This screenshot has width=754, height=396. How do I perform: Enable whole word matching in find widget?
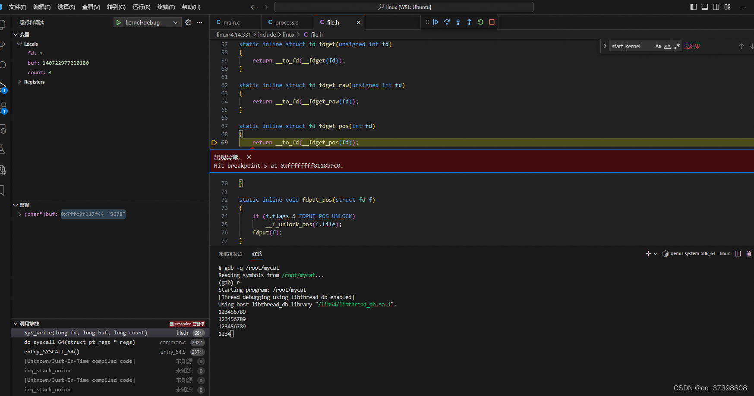[667, 46]
